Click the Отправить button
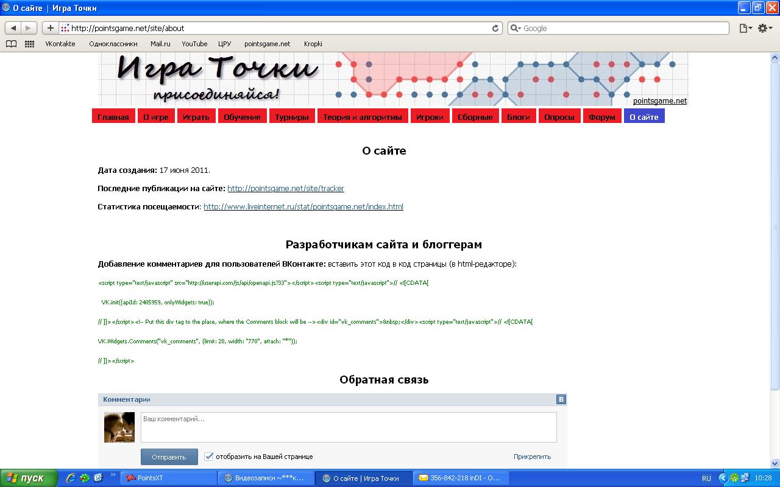The width and height of the screenshot is (780, 487). (x=169, y=457)
